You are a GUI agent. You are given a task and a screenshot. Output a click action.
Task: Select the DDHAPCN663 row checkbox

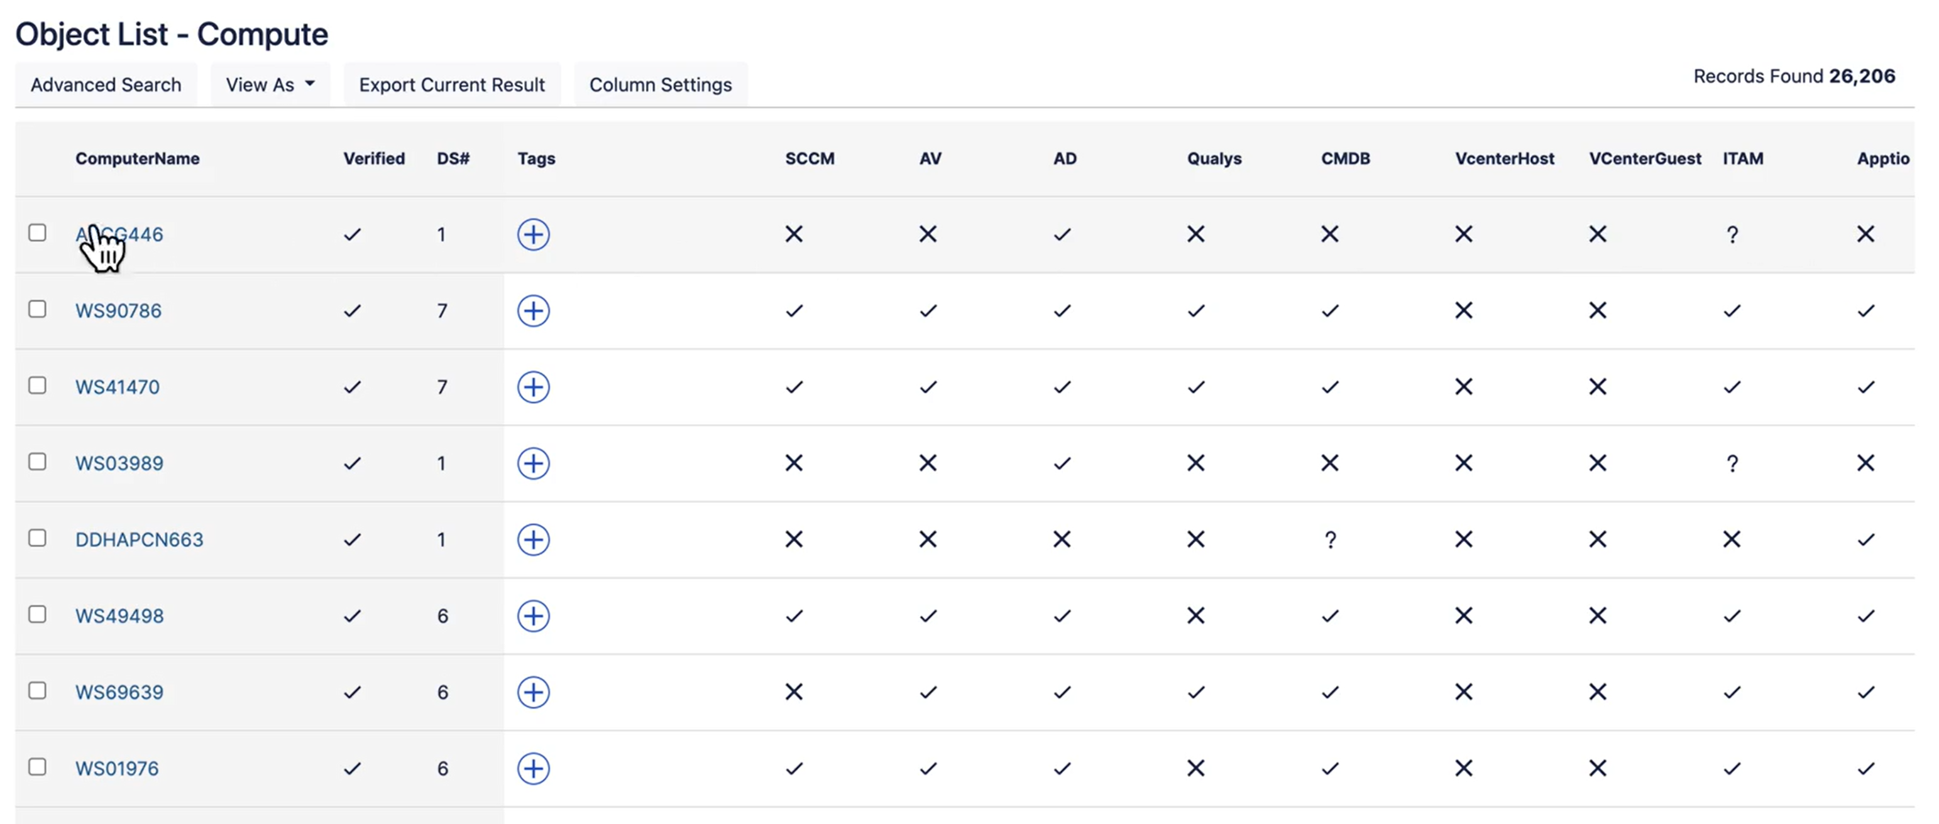tap(37, 538)
